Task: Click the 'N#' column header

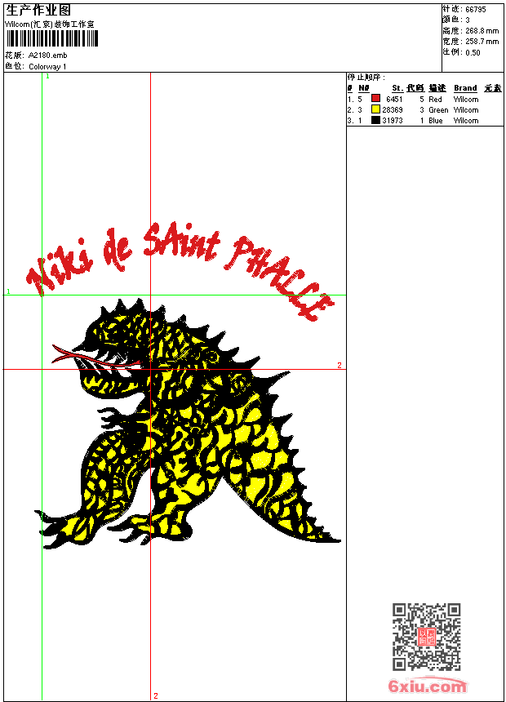Action: (x=364, y=88)
